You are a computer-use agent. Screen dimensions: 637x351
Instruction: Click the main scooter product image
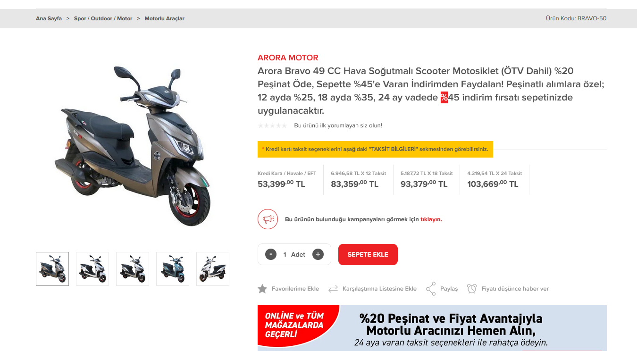point(132,146)
